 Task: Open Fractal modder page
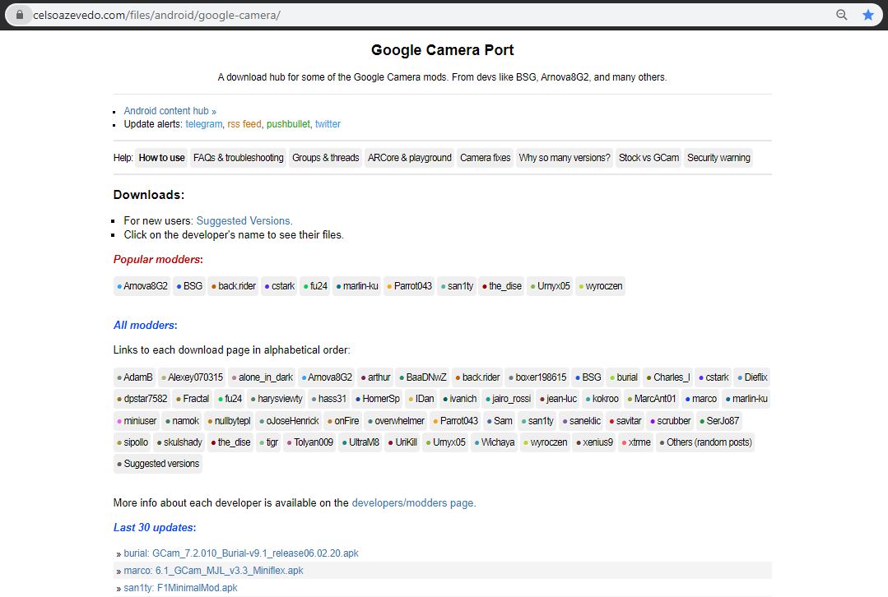point(193,399)
